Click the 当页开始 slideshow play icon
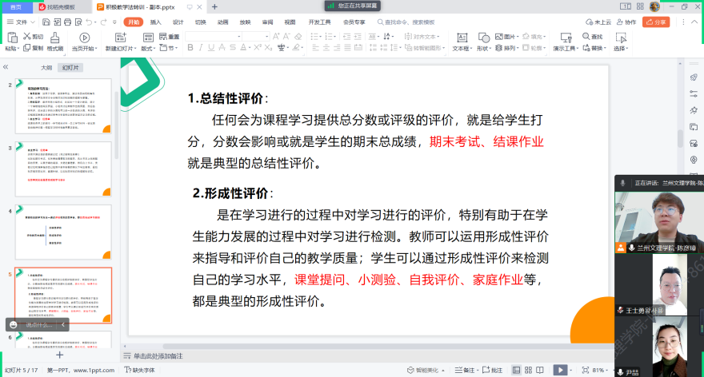 point(84,37)
